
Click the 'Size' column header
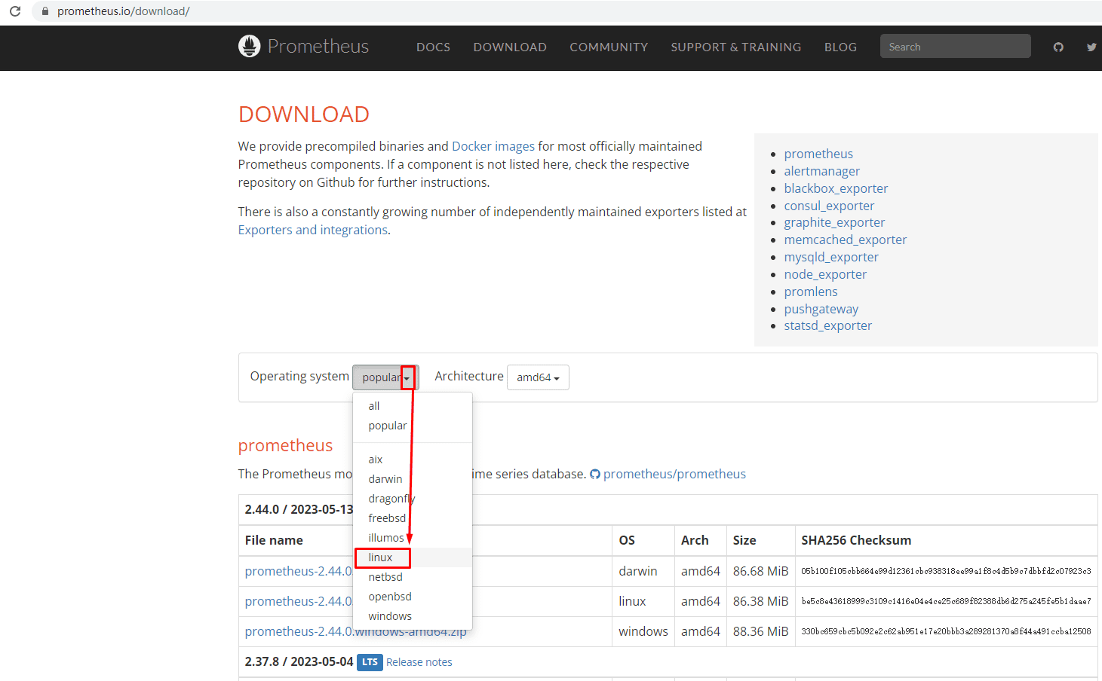pos(744,540)
